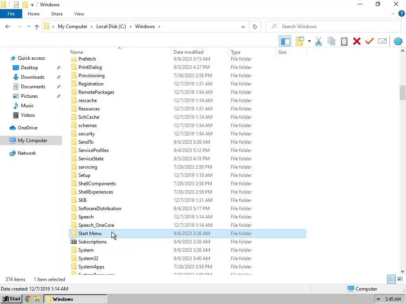Click the scrollbar up arrow
The image size is (406, 304).
click(402, 51)
